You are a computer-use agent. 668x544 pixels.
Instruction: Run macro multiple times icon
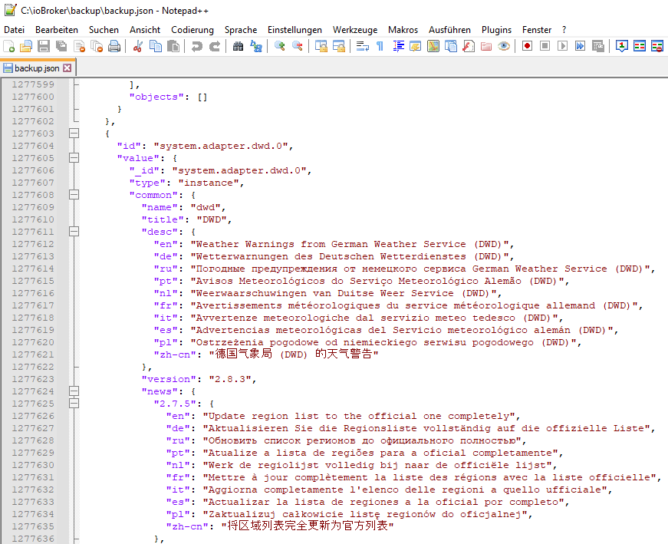point(580,46)
